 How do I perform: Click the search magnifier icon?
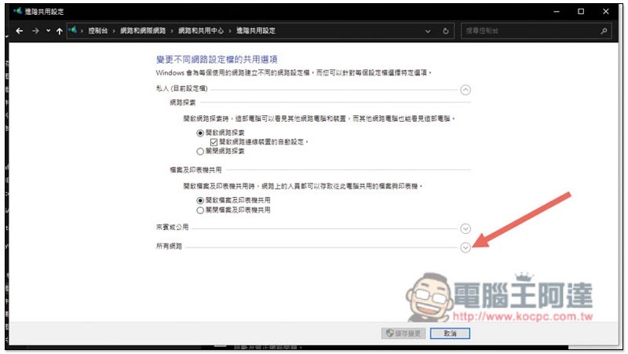(604, 31)
